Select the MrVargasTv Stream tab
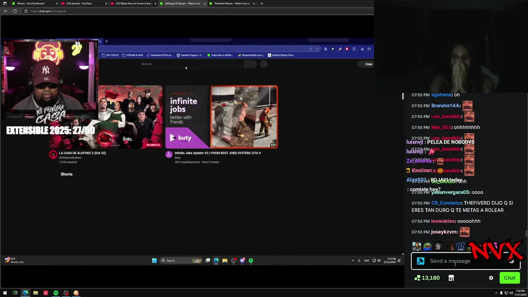528x297 pixels. click(182, 3)
